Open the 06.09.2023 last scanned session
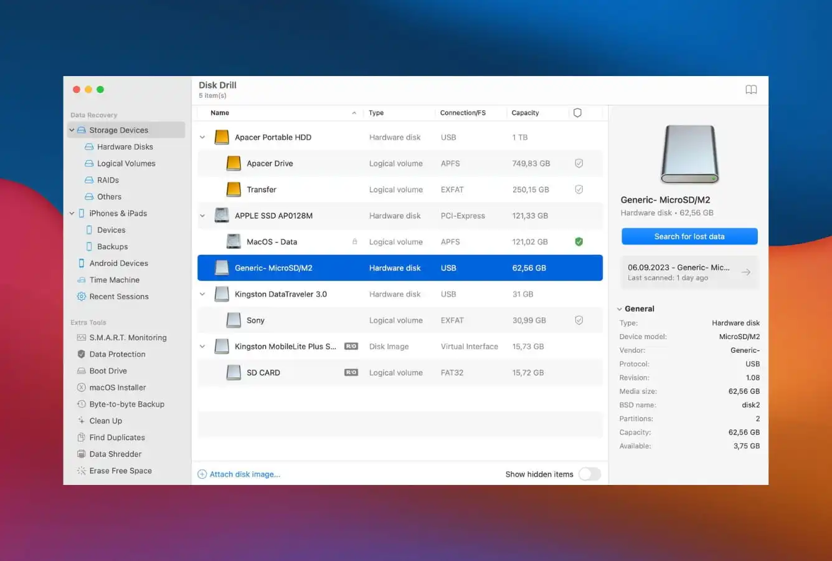 coord(689,272)
